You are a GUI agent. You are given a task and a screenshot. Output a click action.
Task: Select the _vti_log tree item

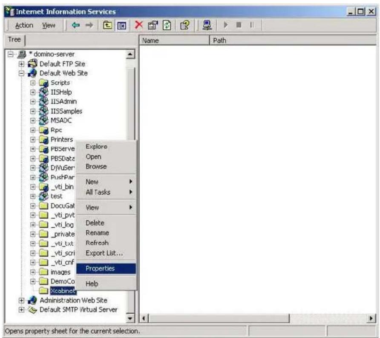(x=62, y=225)
